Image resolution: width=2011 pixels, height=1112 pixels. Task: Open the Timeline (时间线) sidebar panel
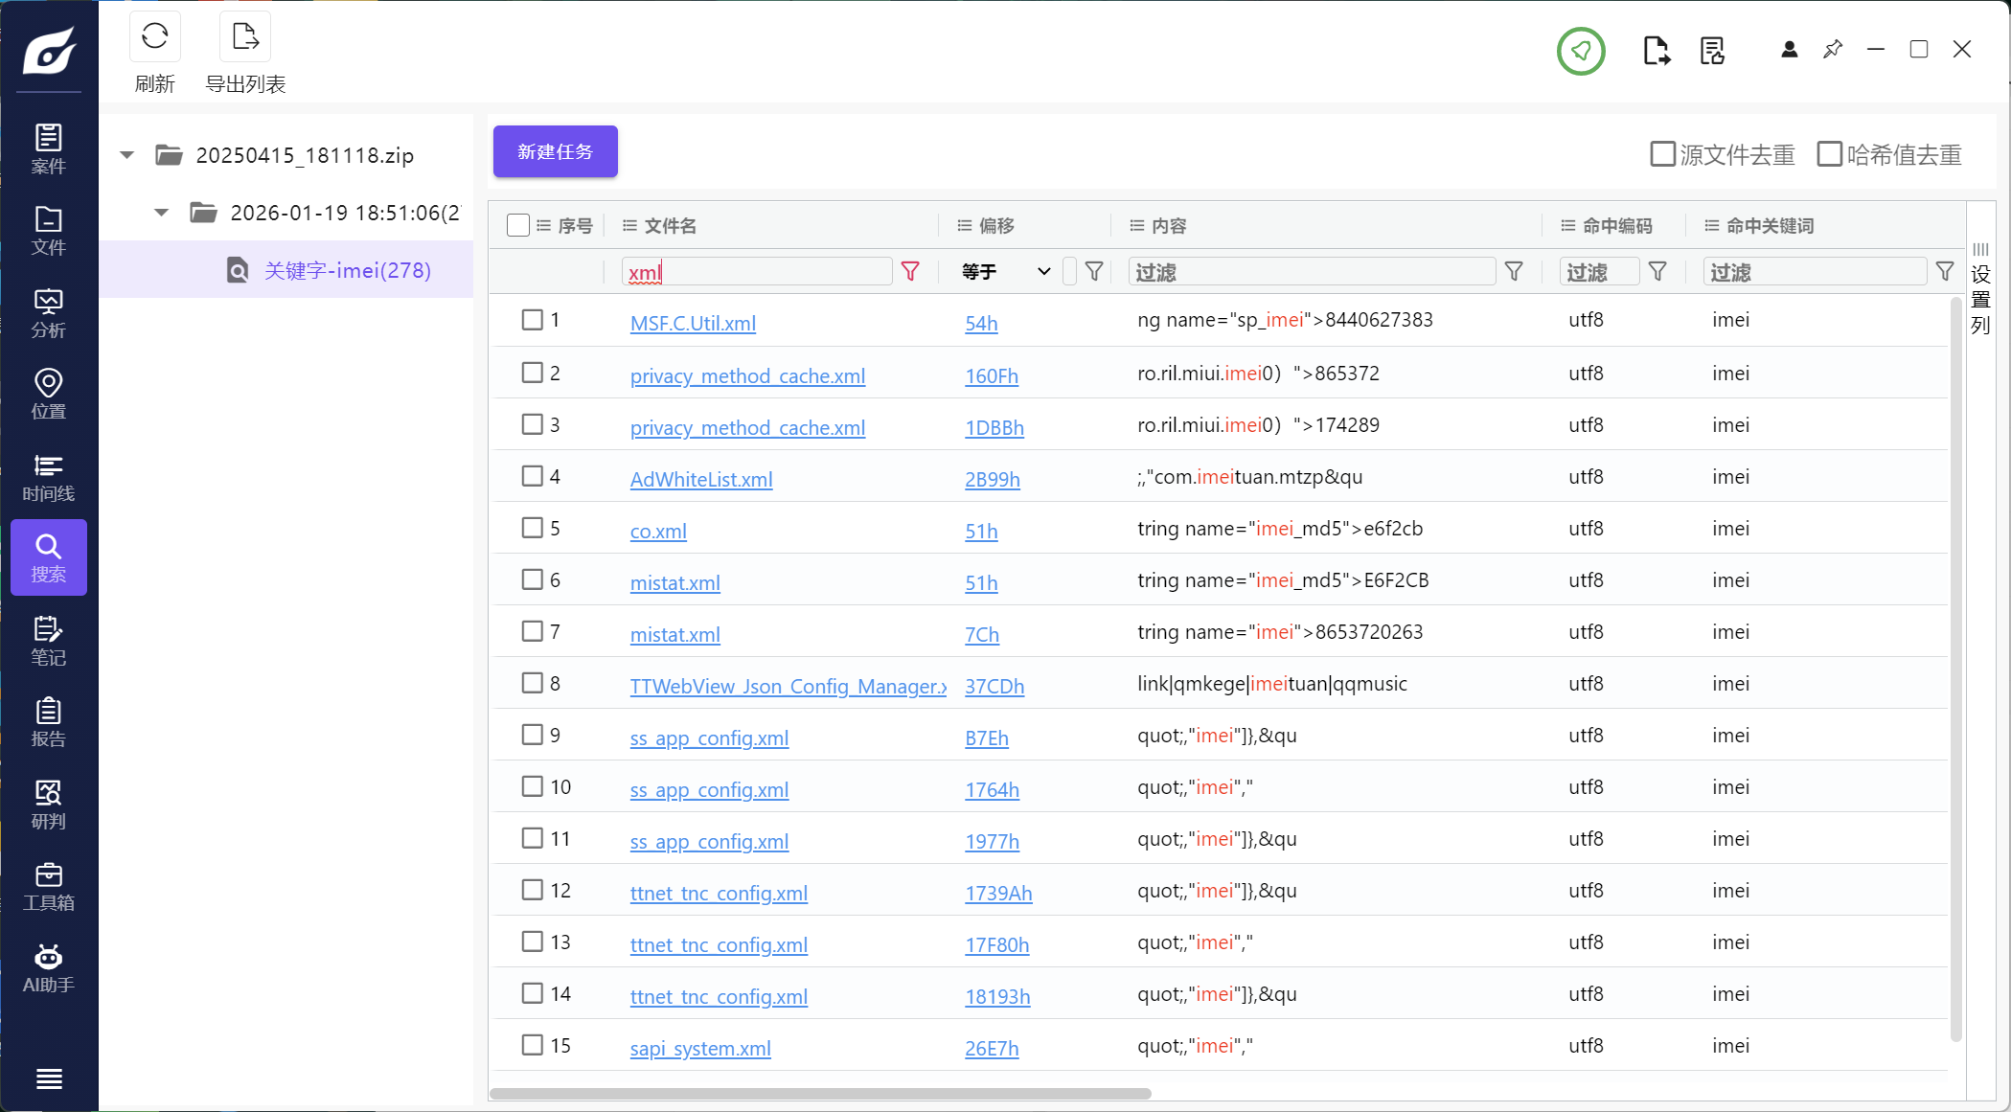48,477
